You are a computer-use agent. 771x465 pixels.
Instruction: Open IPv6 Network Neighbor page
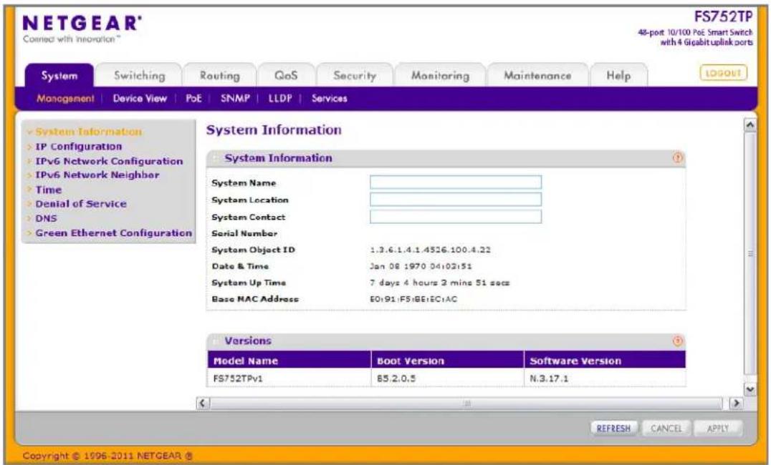coord(97,175)
